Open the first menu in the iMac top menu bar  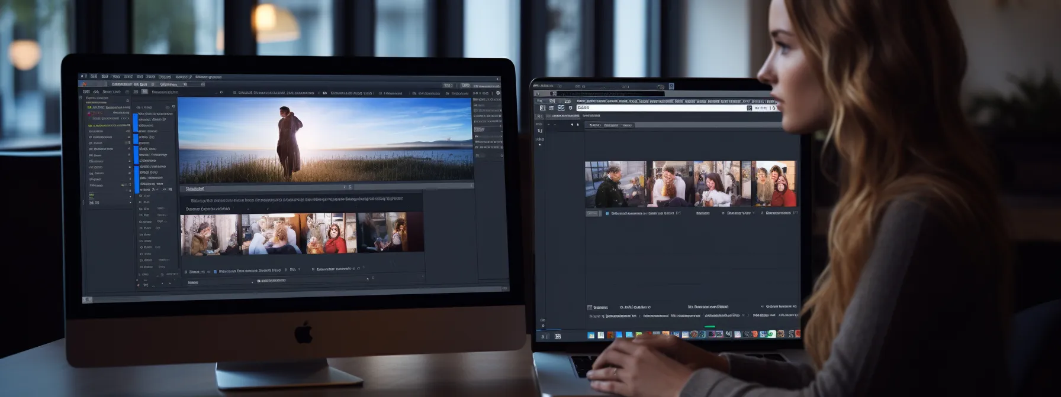point(94,77)
